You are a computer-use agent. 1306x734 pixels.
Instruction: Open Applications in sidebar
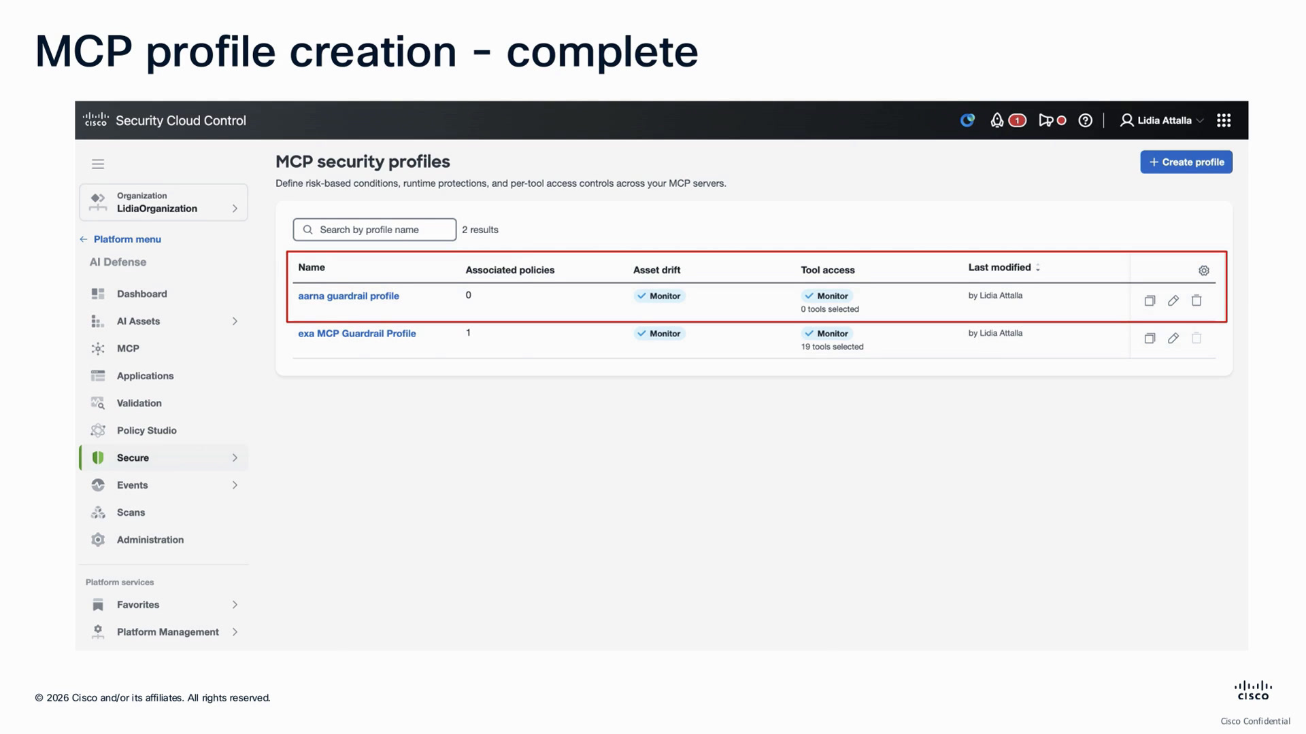pyautogui.click(x=145, y=375)
